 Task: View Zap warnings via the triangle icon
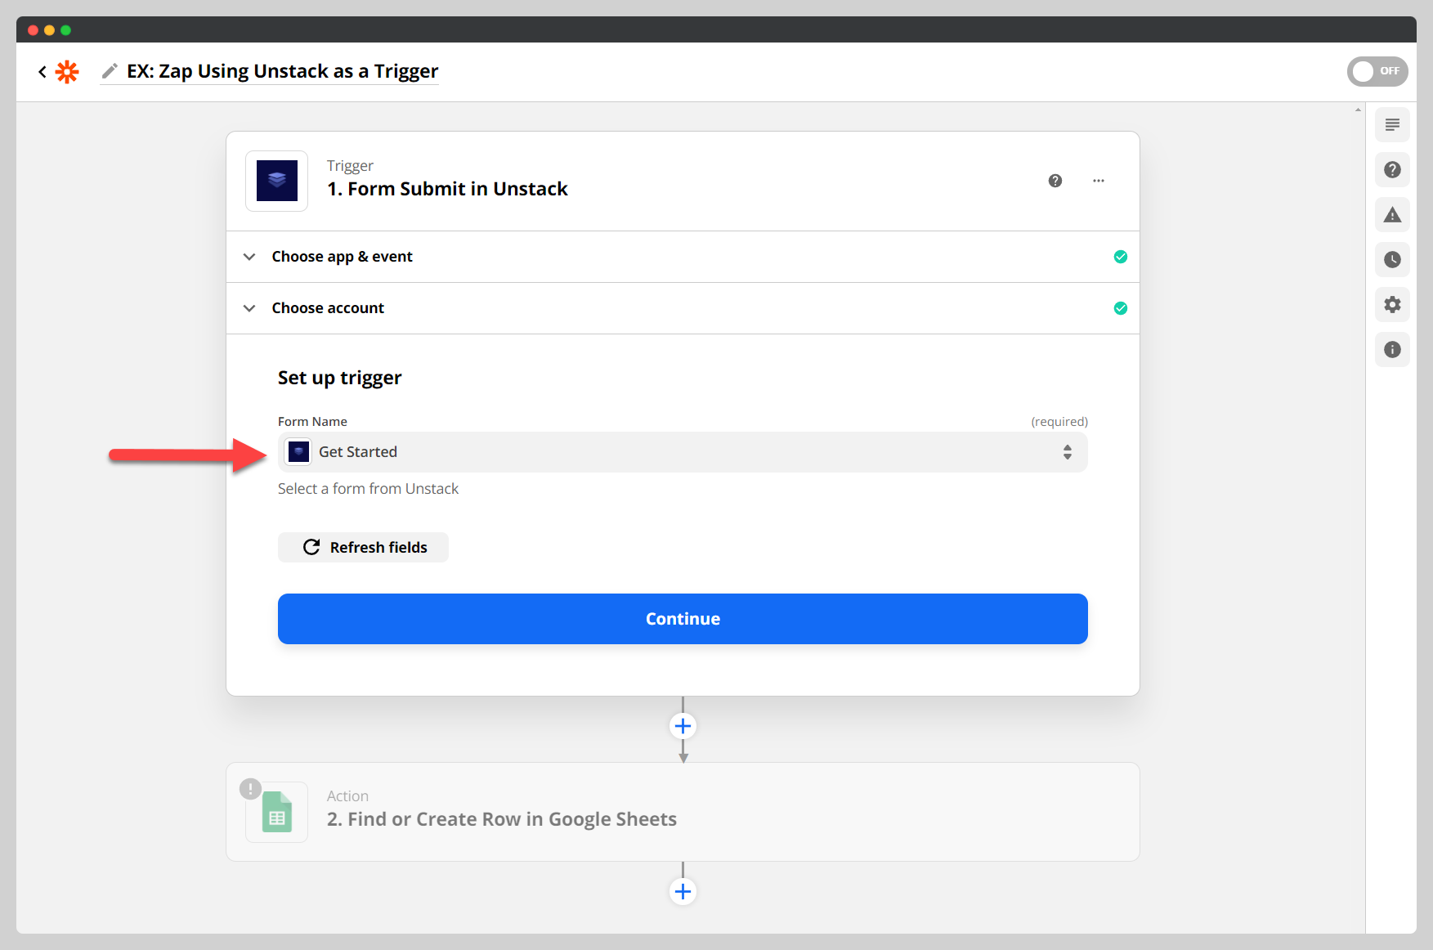(1392, 214)
